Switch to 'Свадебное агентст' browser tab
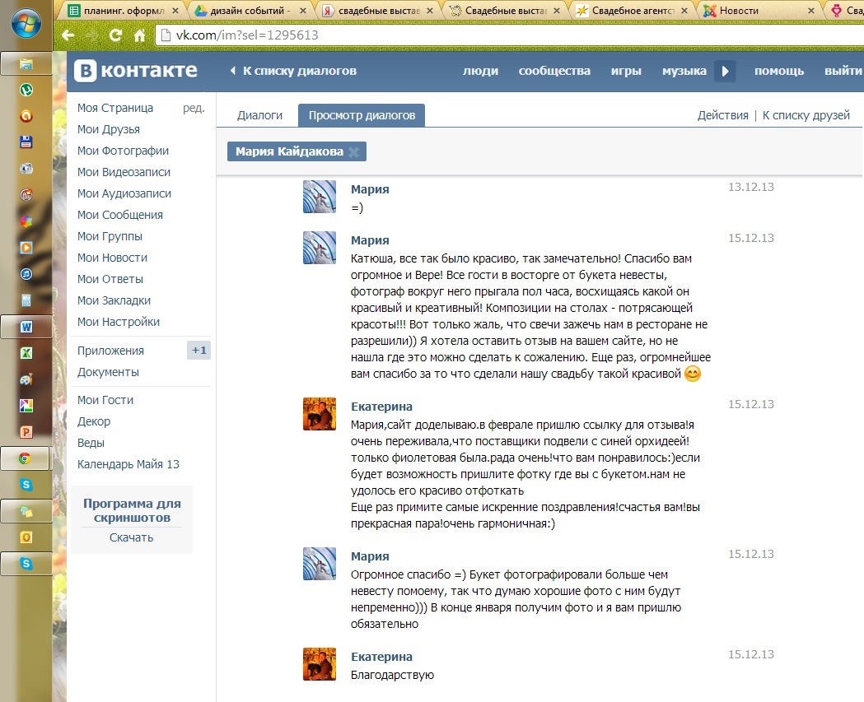The width and height of the screenshot is (864, 702). [x=633, y=11]
